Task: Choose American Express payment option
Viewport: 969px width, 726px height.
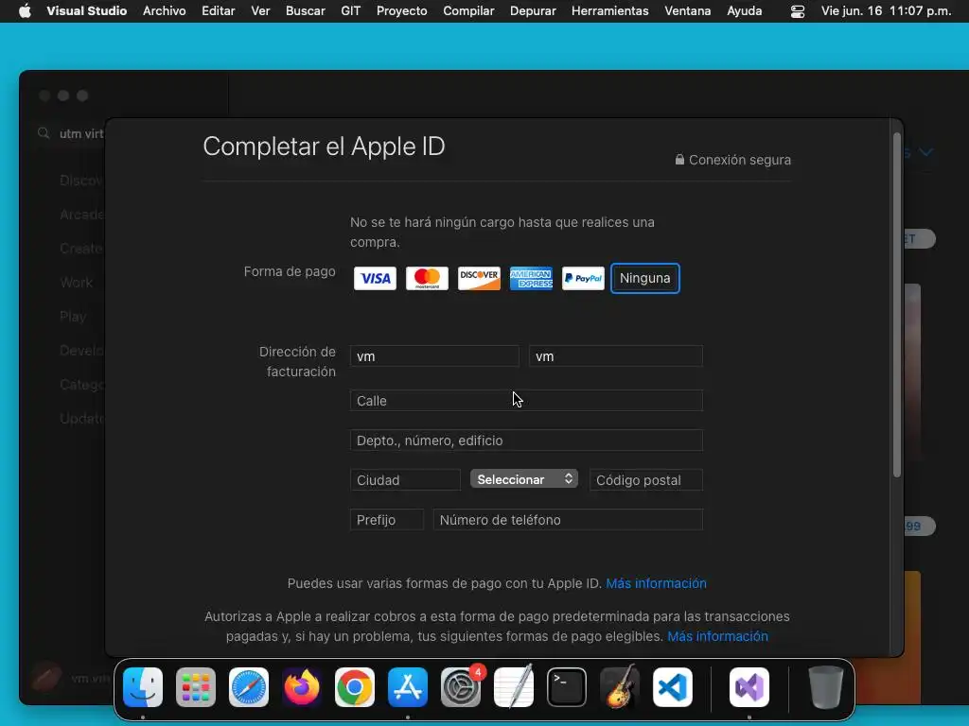Action: pos(531,279)
